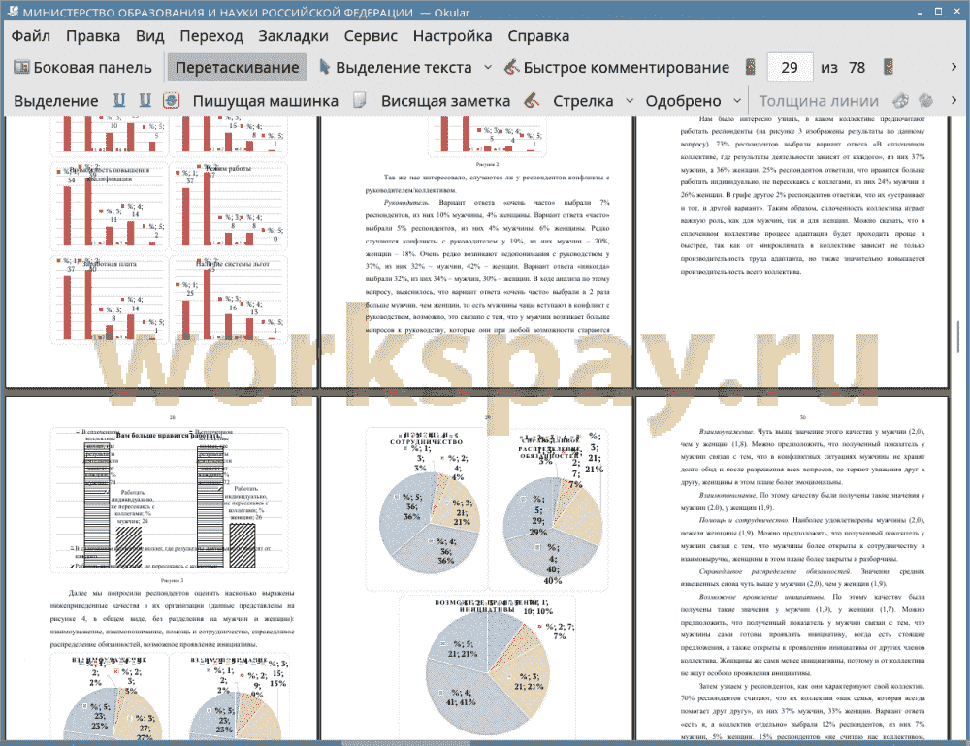Choose the Выделение highlighter annotation
970x746 pixels.
coord(55,101)
